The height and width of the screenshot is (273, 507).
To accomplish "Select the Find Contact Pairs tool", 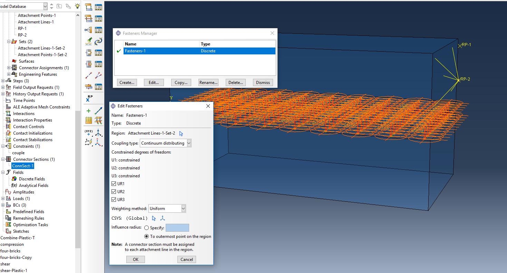I will pos(88,41).
